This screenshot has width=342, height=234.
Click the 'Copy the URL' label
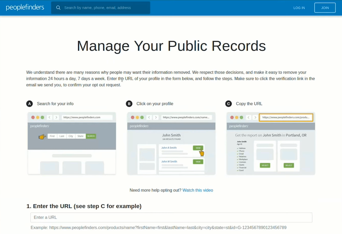point(249,104)
